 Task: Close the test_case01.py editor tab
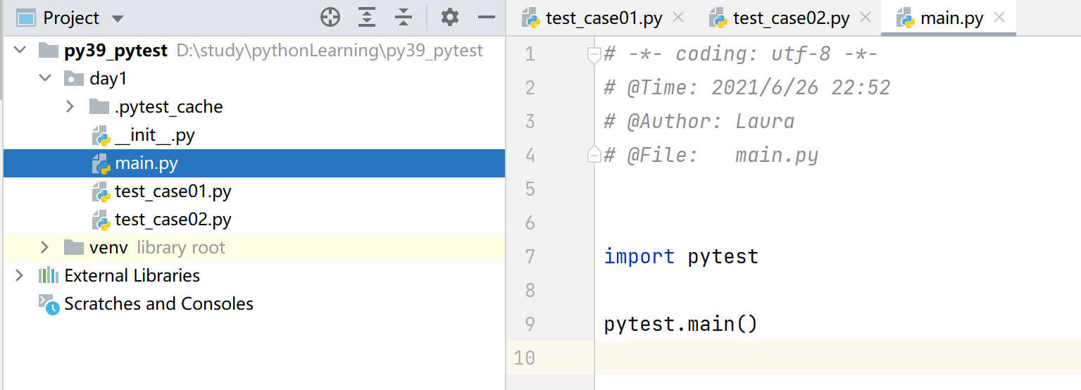click(678, 18)
